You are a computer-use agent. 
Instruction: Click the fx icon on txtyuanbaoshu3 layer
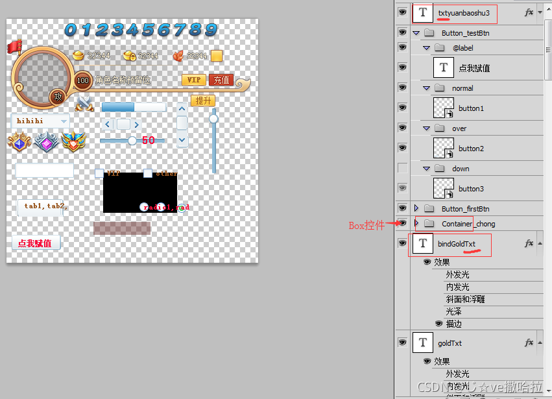(529, 13)
